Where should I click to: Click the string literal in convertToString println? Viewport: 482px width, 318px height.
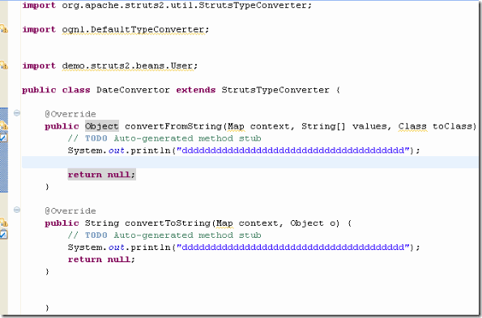click(293, 248)
